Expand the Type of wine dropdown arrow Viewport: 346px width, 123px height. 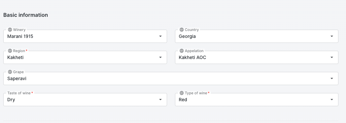332,100
